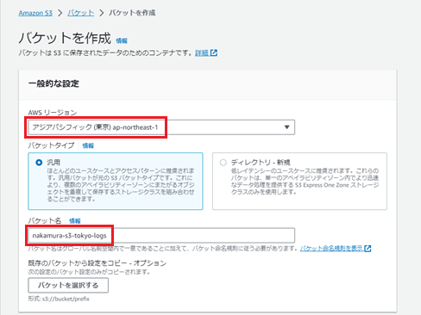Click the 形式: s3://bucket/prefix hint text
This screenshot has height=315, width=421.
(59, 299)
